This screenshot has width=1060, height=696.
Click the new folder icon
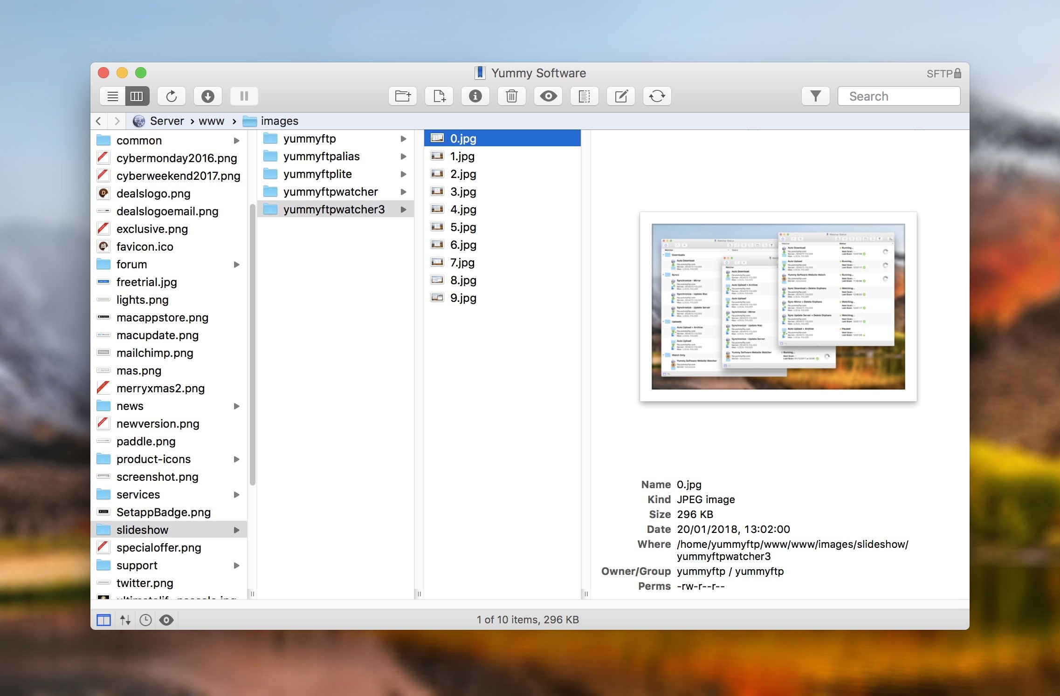[404, 96]
